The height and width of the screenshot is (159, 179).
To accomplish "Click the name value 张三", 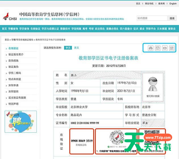I will (74, 75).
